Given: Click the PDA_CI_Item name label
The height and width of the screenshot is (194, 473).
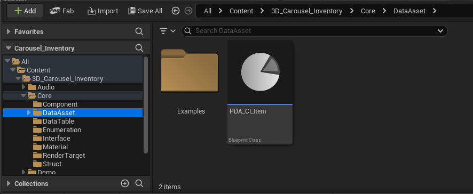Looking at the screenshot, I should [x=248, y=111].
